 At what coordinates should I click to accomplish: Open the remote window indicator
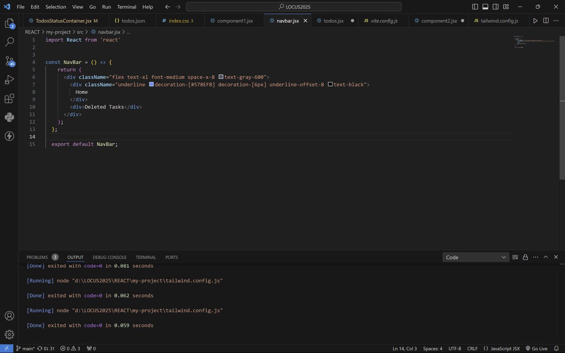[x=6, y=348]
